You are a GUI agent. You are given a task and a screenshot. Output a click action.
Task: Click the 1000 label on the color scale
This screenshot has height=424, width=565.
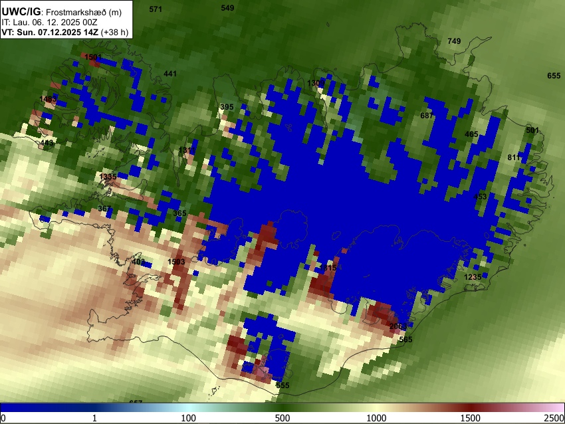(376, 418)
